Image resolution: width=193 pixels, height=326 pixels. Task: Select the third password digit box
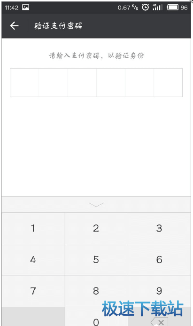pyautogui.click(x=82, y=83)
